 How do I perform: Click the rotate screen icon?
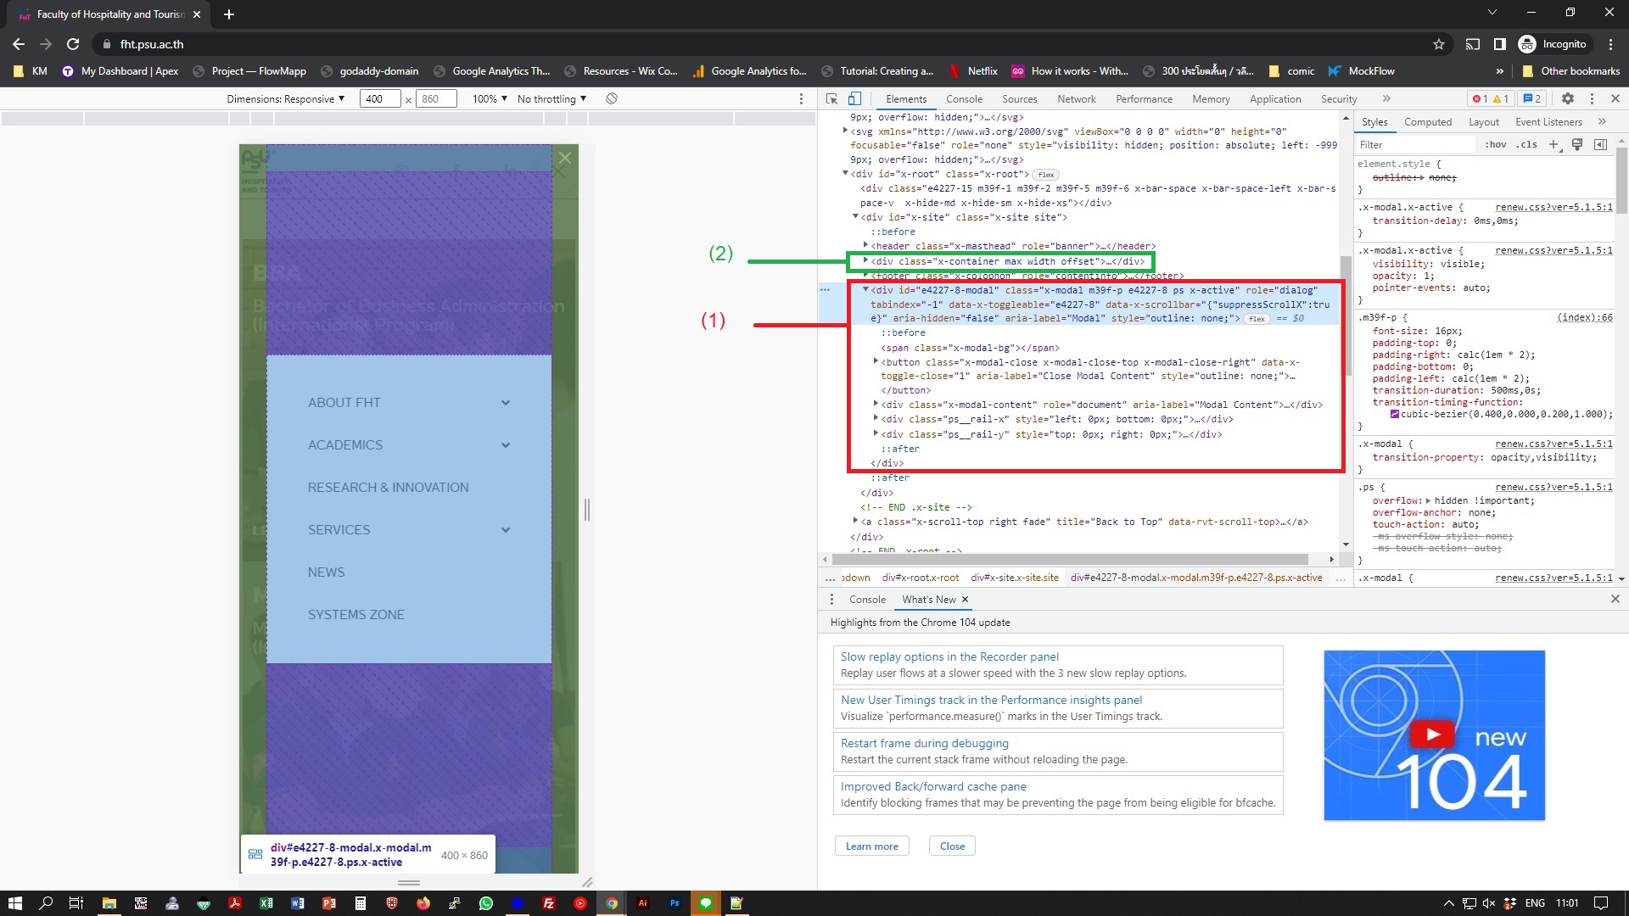click(x=611, y=98)
